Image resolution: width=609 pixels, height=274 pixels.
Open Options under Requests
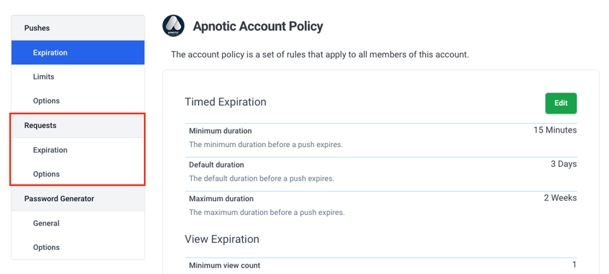coord(46,174)
